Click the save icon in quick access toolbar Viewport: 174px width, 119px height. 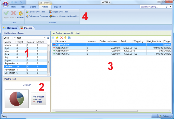[12, 2]
